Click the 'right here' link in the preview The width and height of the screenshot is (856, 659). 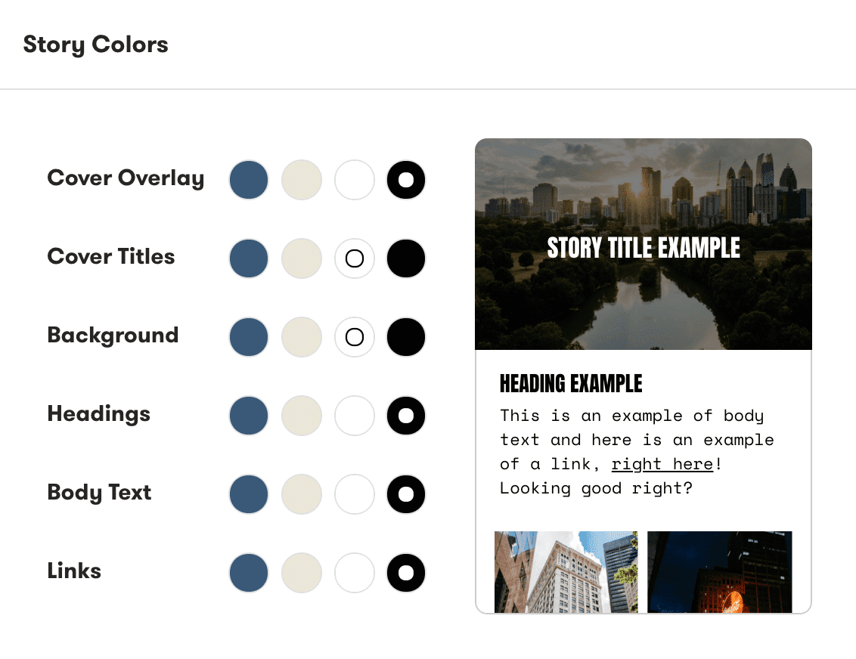coord(662,463)
